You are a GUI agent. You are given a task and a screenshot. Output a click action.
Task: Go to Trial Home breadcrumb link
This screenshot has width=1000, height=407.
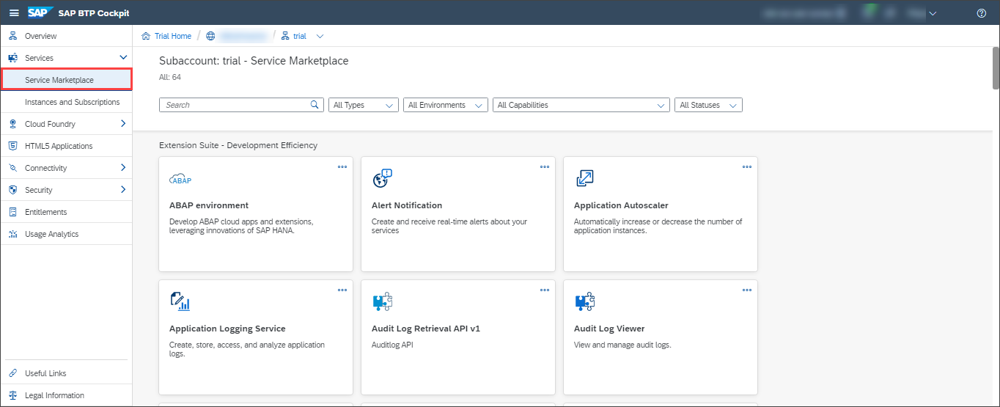(x=173, y=36)
